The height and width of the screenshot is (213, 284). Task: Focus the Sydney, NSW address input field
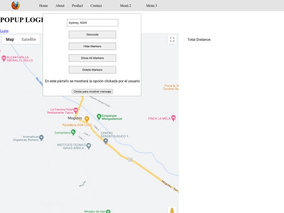[93, 23]
